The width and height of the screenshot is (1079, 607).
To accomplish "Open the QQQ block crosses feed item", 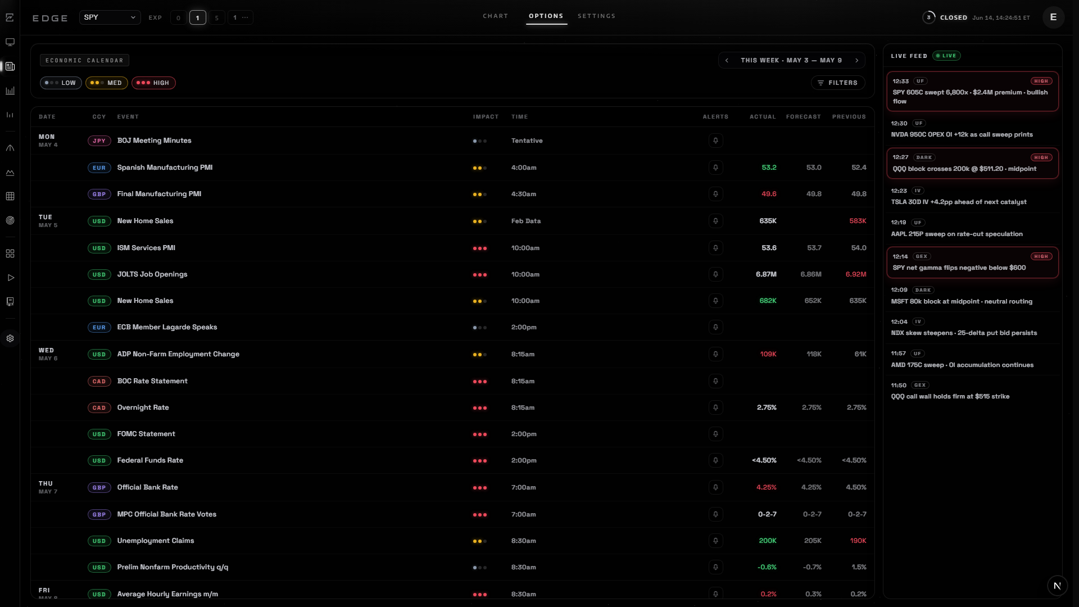I will point(972,163).
